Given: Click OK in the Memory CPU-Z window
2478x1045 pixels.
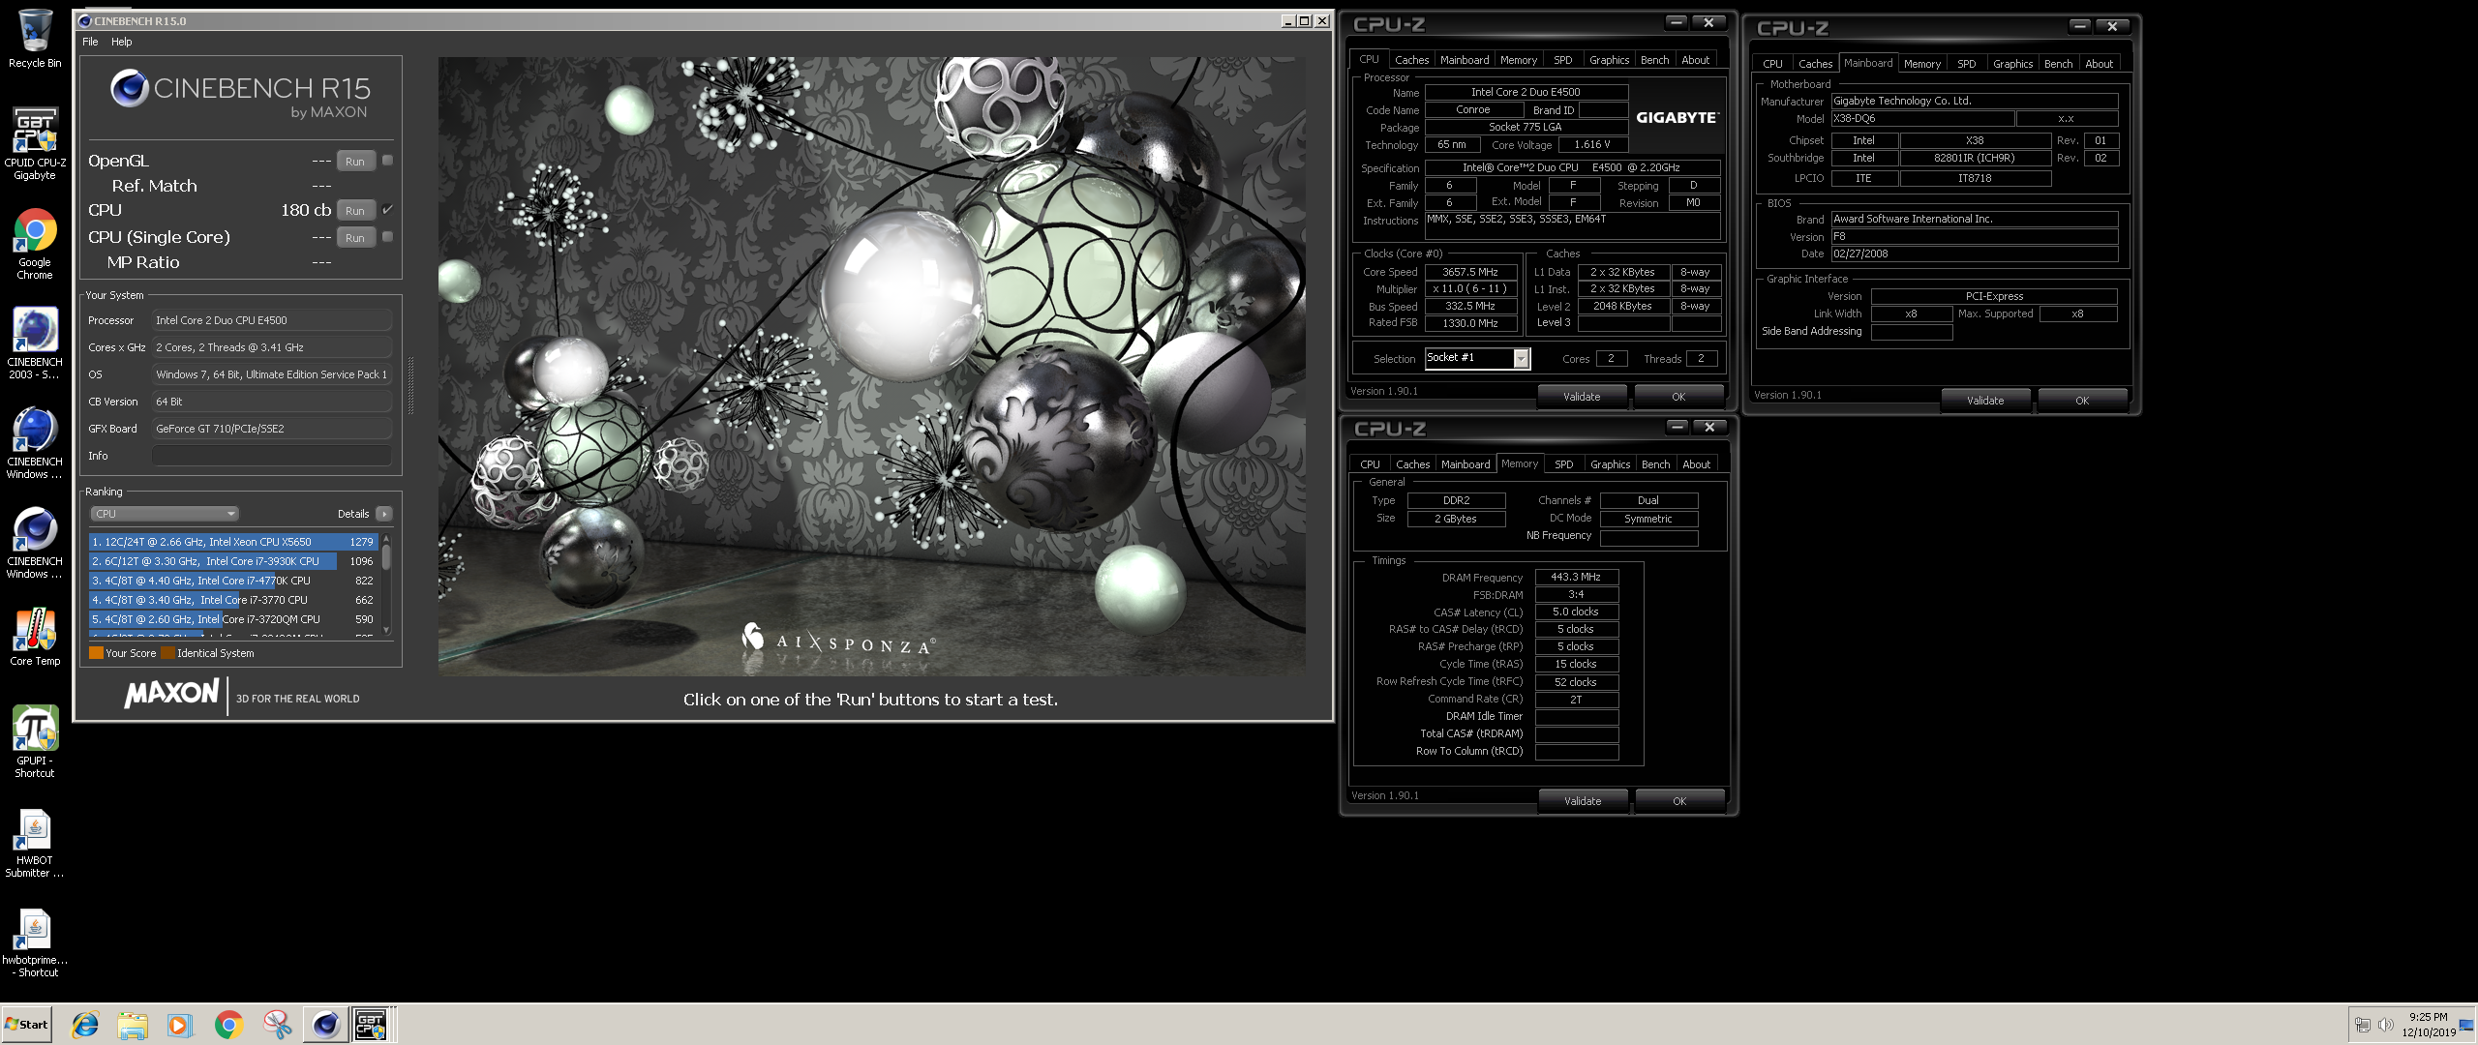Looking at the screenshot, I should (1679, 801).
